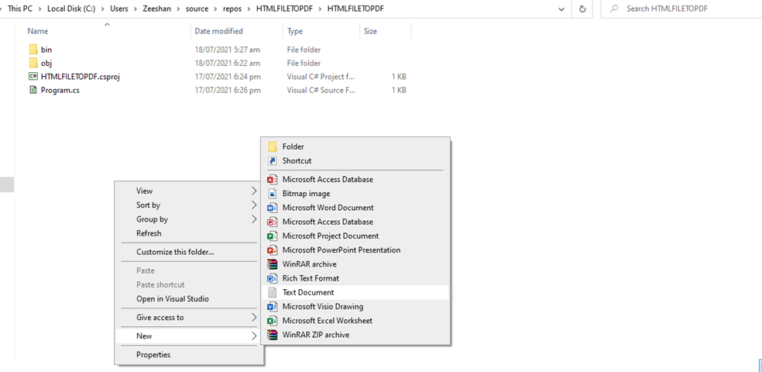
Task: Select the HTMLFILETOPDF.csproj file icon
Action: pyautogui.click(x=33, y=77)
